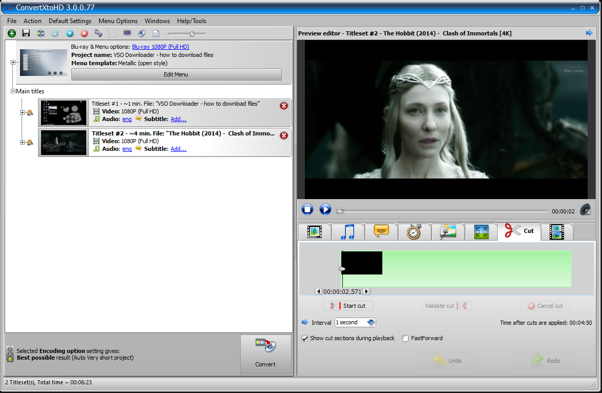Click the Edit Menu button
Screen dimensions: 602x393
click(x=176, y=74)
